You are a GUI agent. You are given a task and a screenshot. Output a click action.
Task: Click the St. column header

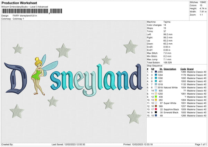pyautogui.click(x=161, y=69)
